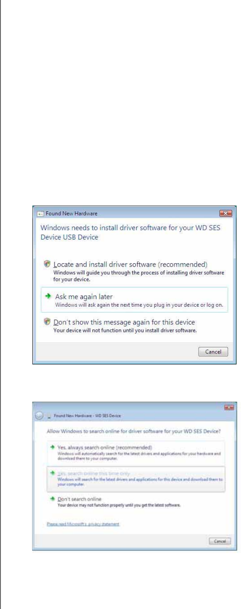Cancel the Found New Hardware driver prompt

click(x=213, y=352)
